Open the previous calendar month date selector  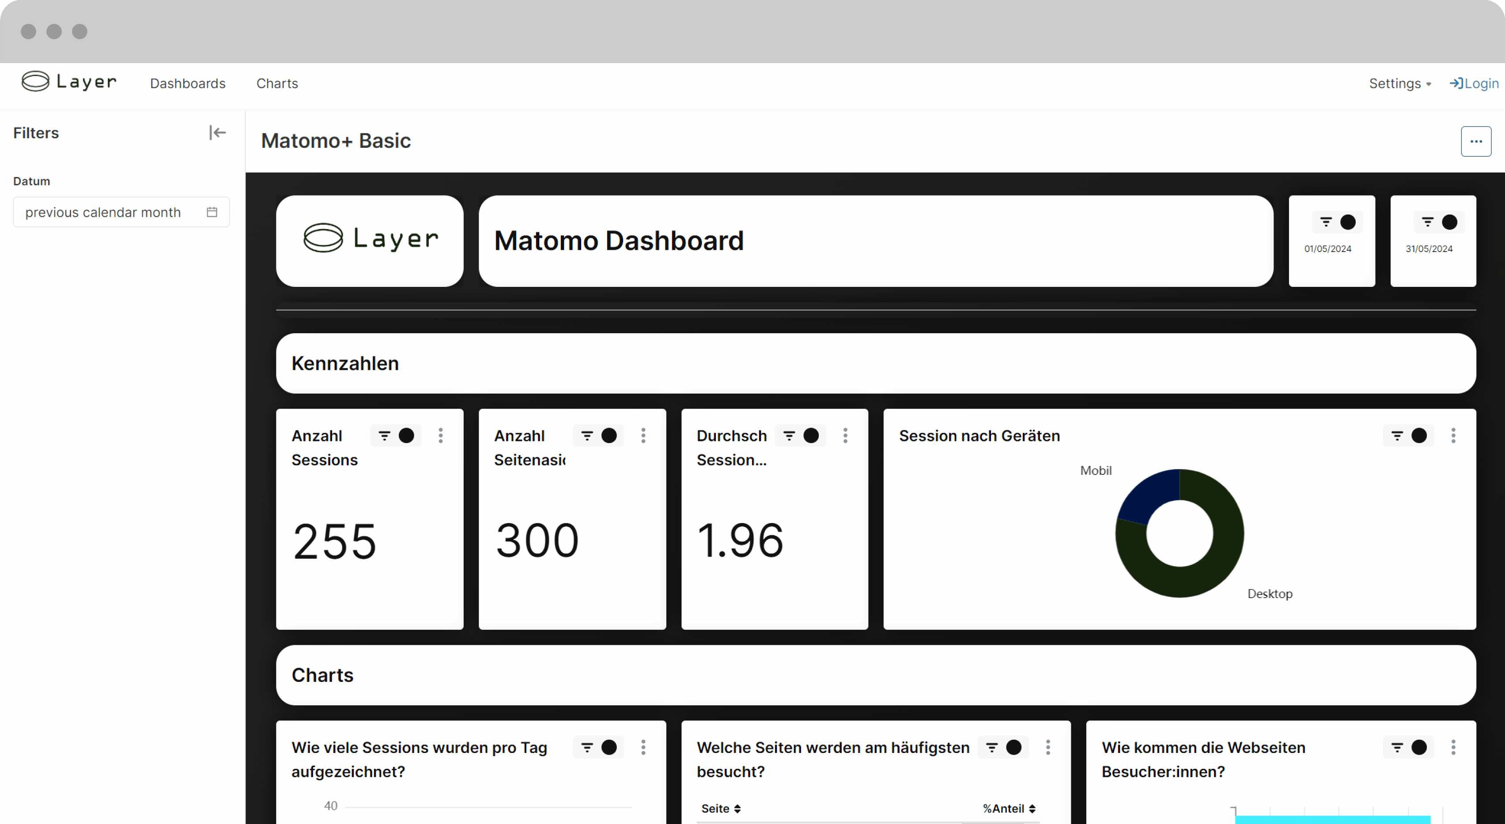121,212
